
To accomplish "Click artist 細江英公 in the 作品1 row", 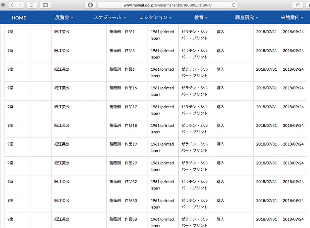I will [x=62, y=32].
